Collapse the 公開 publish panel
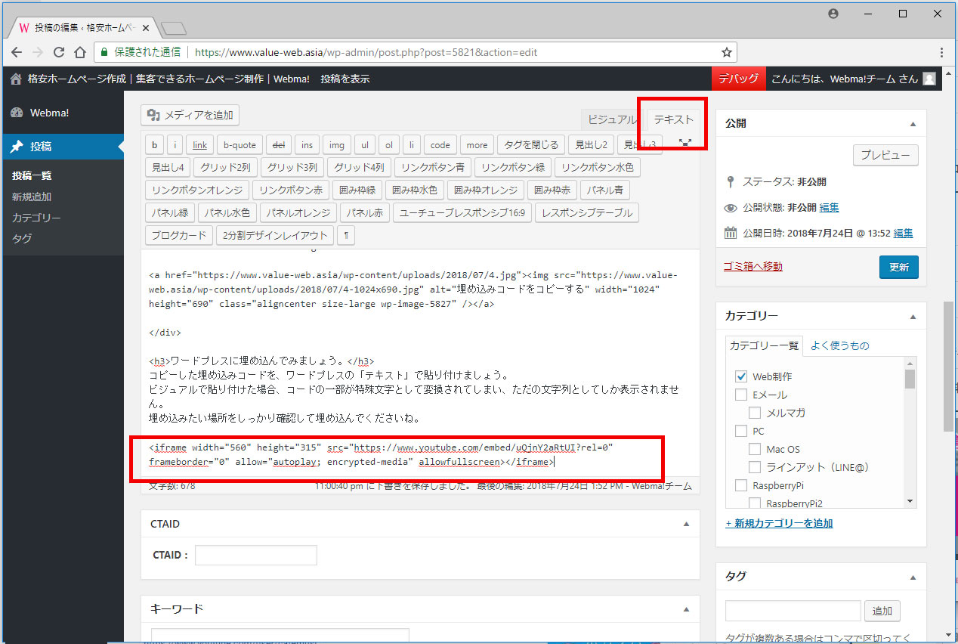This screenshot has height=644, width=958. [x=913, y=123]
